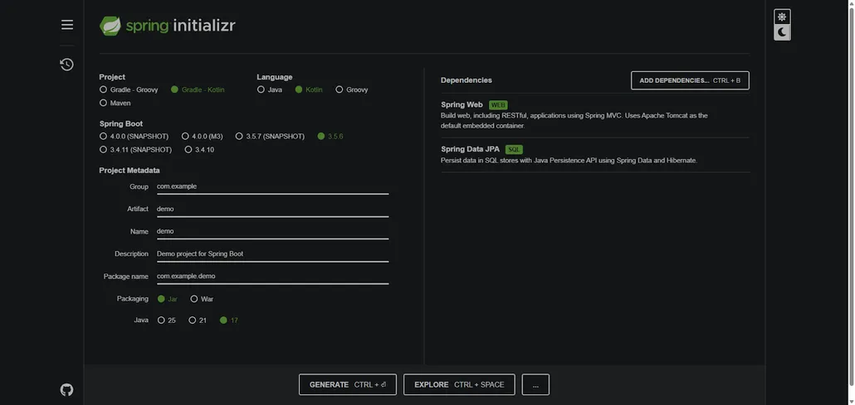Click the Description text field
Viewport: 855px width, 405px height.
point(271,253)
